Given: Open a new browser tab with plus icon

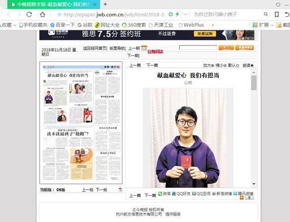Looking at the screenshot, I should coord(105,4).
